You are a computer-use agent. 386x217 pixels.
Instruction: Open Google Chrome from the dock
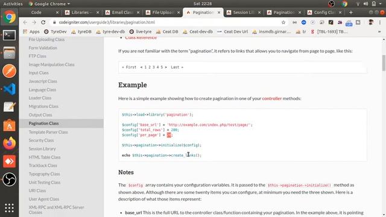[10, 17]
